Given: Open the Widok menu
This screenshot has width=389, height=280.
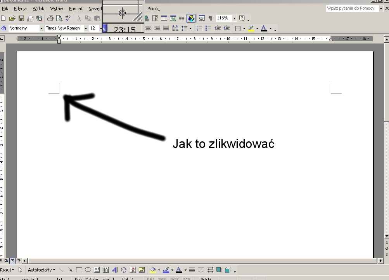Looking at the screenshot, I should point(38,9).
